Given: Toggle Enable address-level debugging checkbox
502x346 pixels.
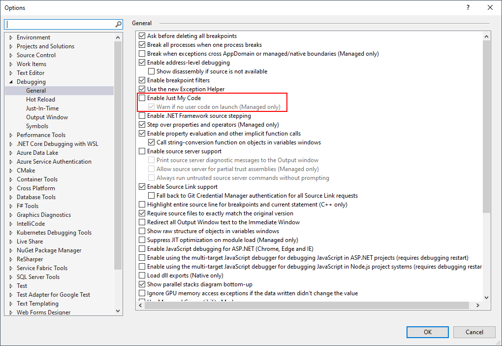Looking at the screenshot, I should coord(142,63).
